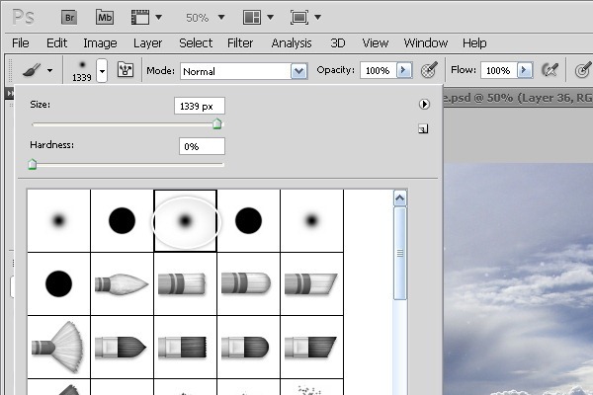
Task: Click the brush Size slider handle
Action: point(217,123)
